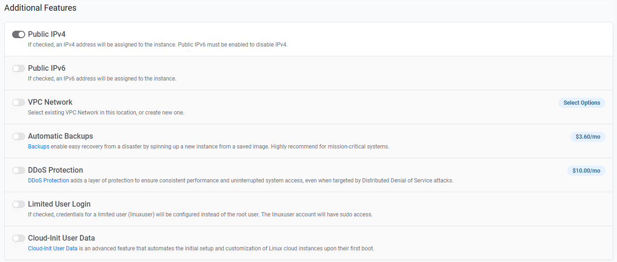Open the blue Backups link in description
The image size is (617, 262).
click(38, 147)
